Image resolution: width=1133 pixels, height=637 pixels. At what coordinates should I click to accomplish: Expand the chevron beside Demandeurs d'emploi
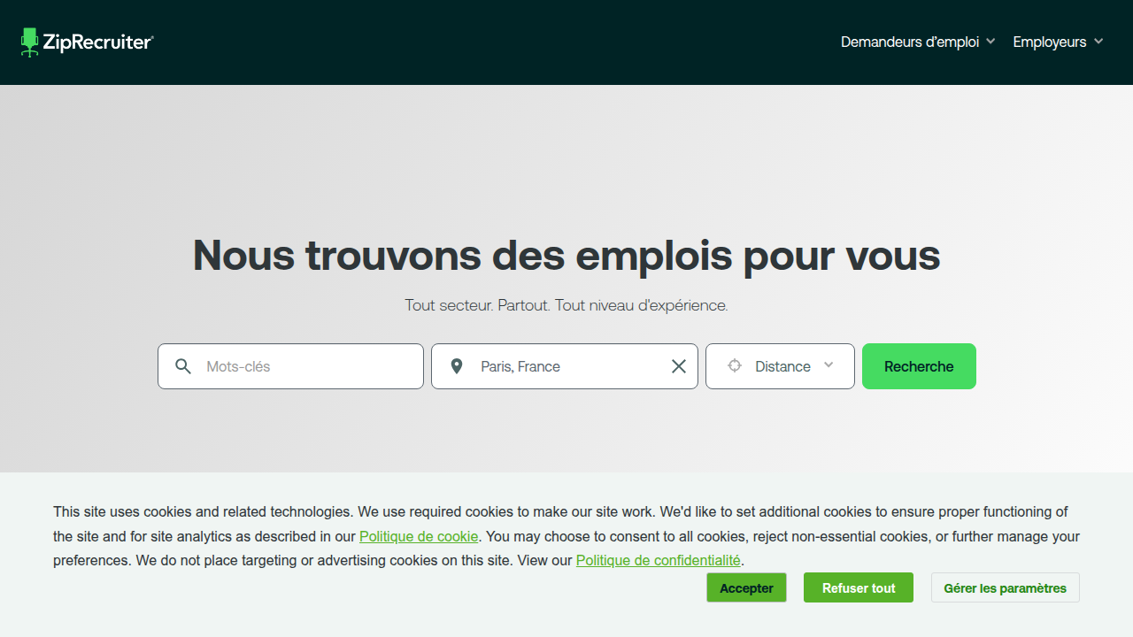pyautogui.click(x=991, y=42)
